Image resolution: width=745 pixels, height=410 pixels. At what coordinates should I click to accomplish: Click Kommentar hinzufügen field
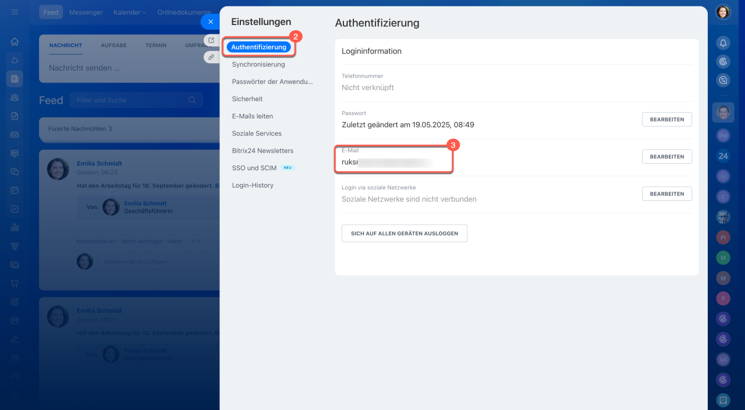(x=137, y=262)
